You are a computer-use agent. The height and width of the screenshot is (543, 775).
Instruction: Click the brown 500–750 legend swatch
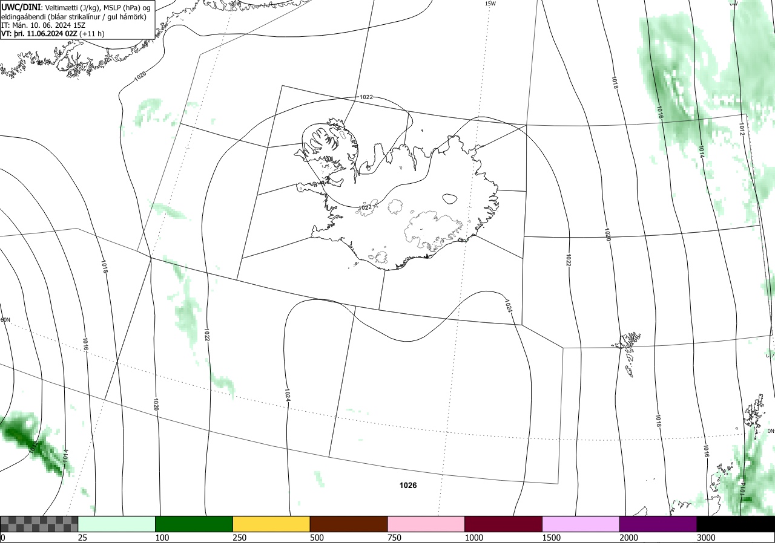click(349, 524)
